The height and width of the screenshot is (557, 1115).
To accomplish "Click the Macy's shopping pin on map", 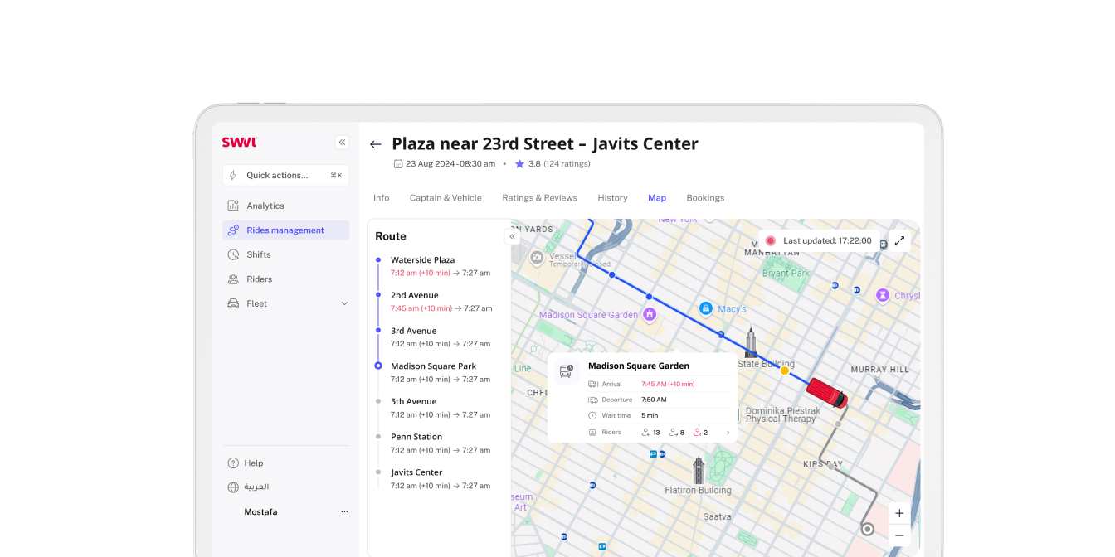I will [706, 308].
